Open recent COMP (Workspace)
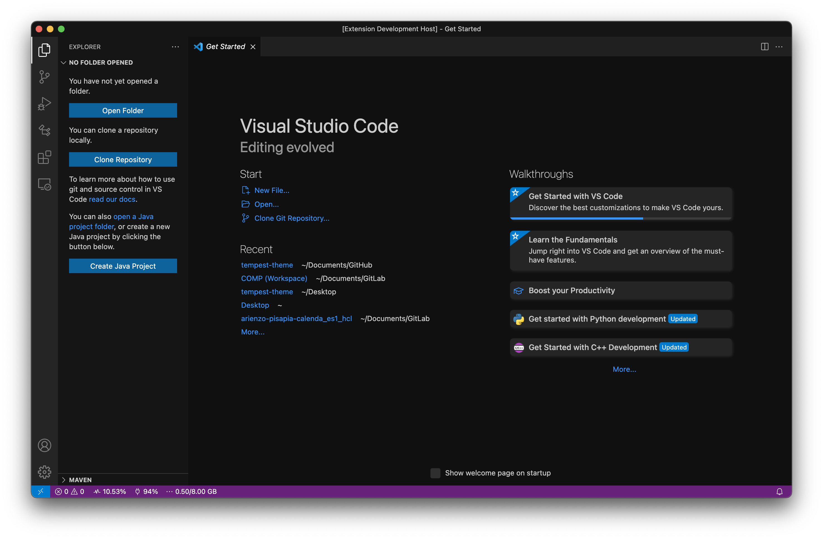This screenshot has height=539, width=823. 274,278
